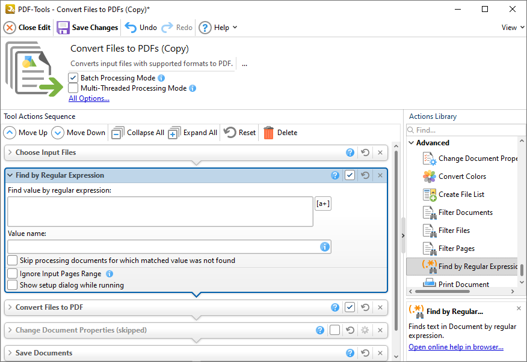
Task: Open help for Save Documents
Action: click(x=350, y=353)
